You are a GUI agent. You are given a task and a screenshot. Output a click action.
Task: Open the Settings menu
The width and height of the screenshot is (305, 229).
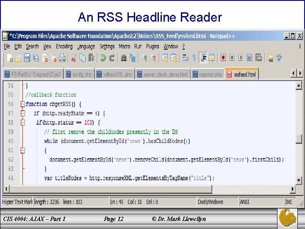(107, 46)
